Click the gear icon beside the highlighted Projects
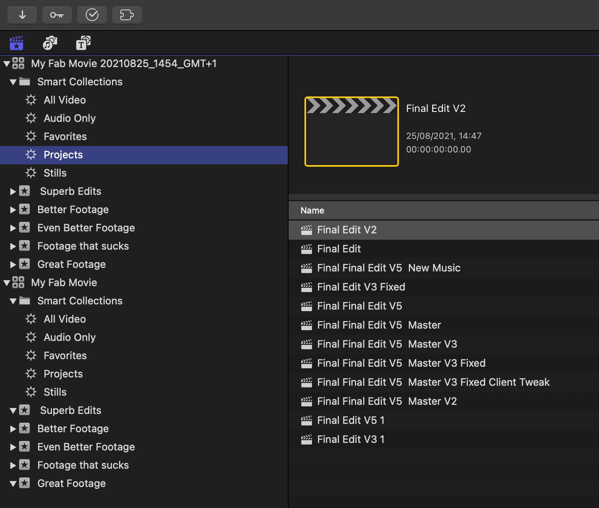599x508 pixels. (31, 154)
